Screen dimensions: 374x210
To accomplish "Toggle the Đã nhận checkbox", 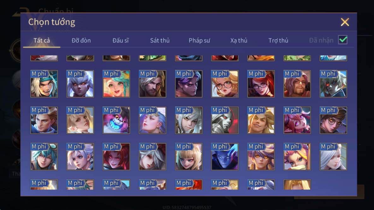I will 343,40.
